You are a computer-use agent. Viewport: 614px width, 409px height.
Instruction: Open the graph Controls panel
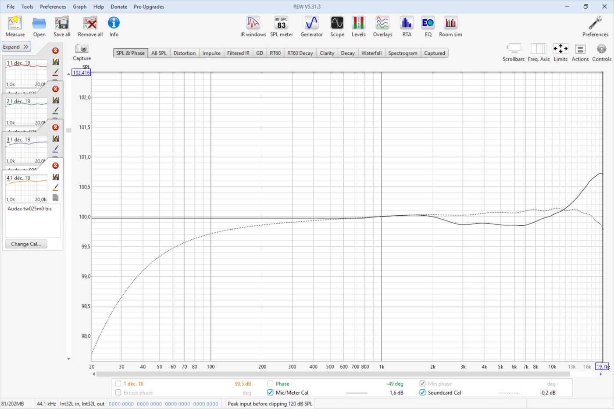601,53
